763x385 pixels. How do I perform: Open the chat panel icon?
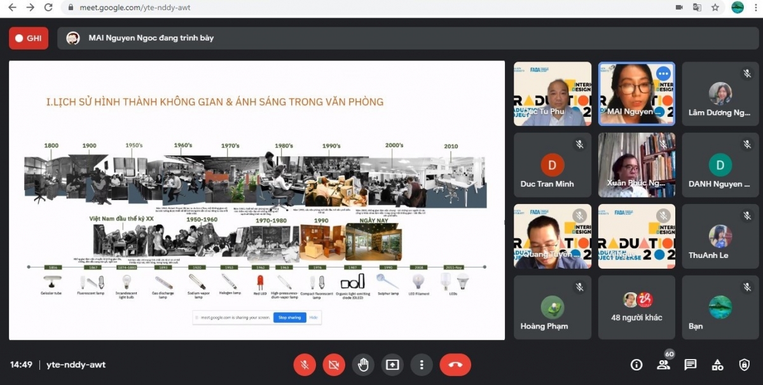click(x=690, y=365)
